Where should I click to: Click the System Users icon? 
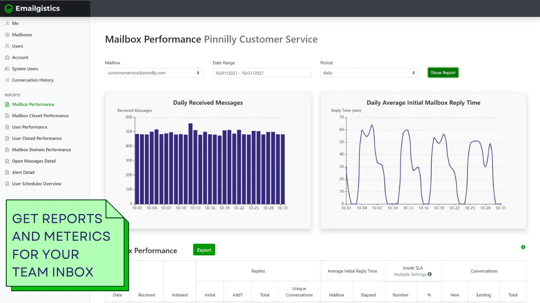tap(7, 69)
